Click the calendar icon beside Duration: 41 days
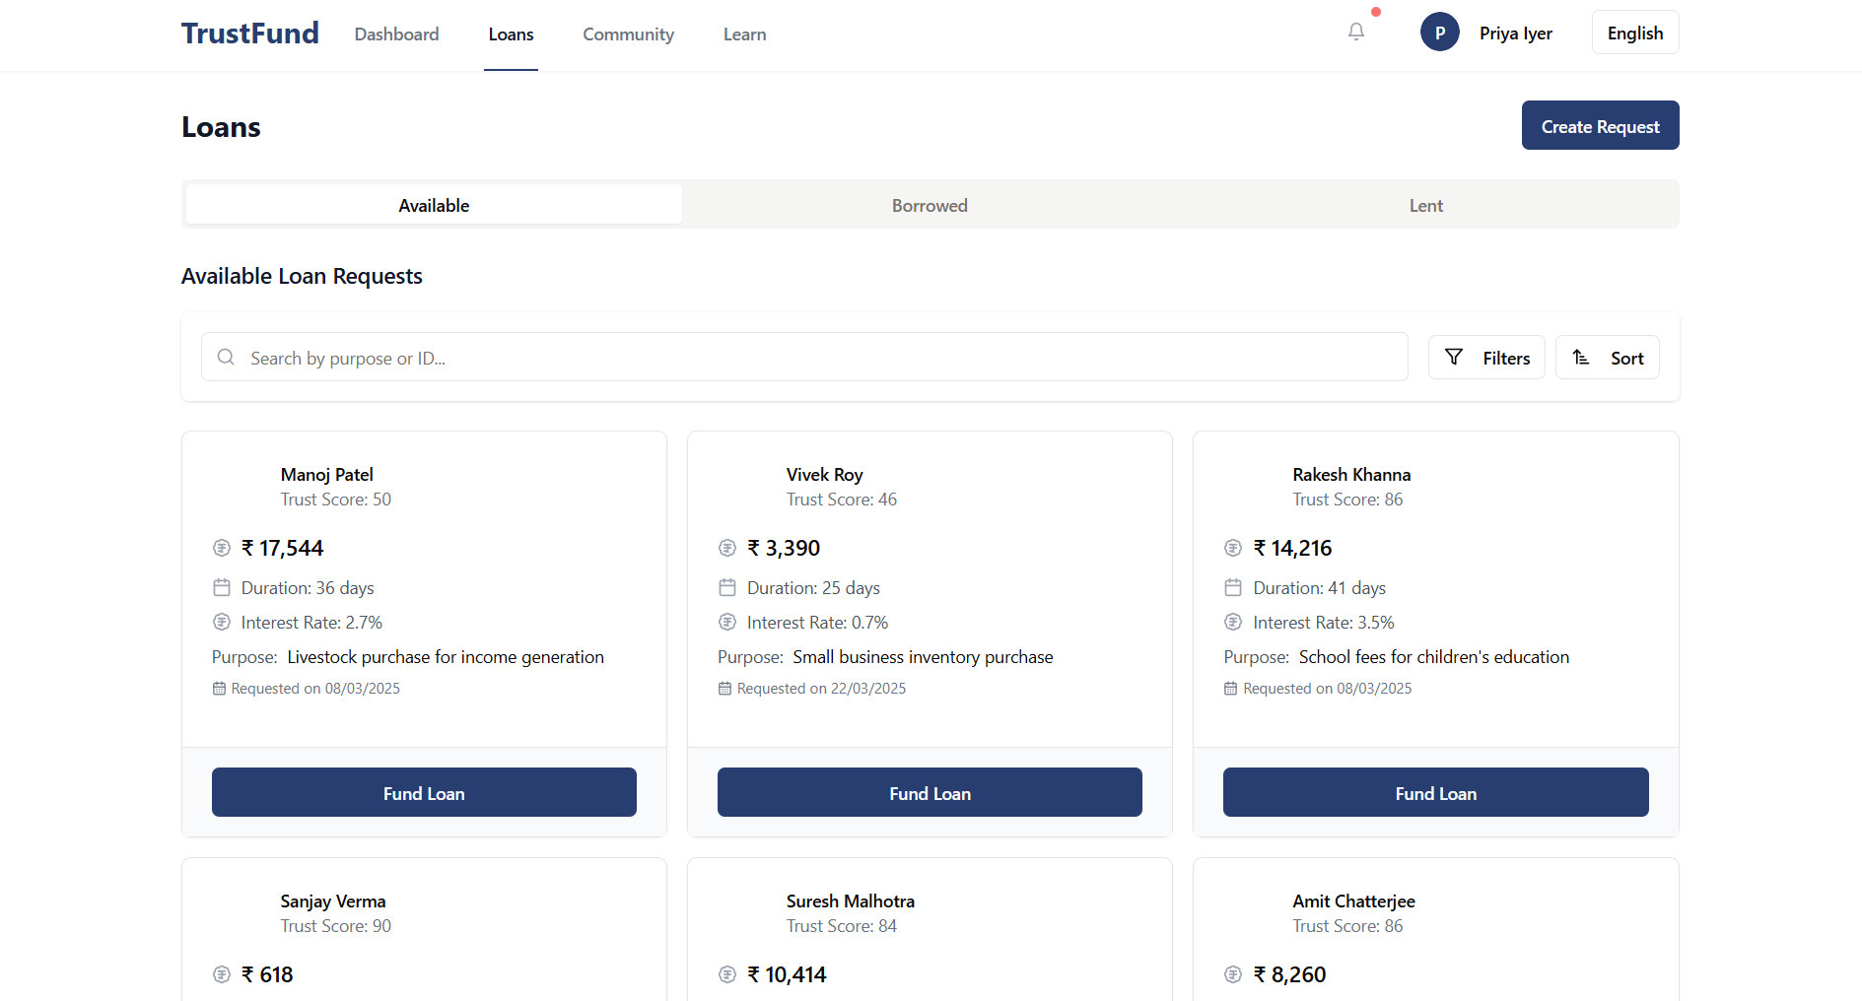 point(1233,587)
